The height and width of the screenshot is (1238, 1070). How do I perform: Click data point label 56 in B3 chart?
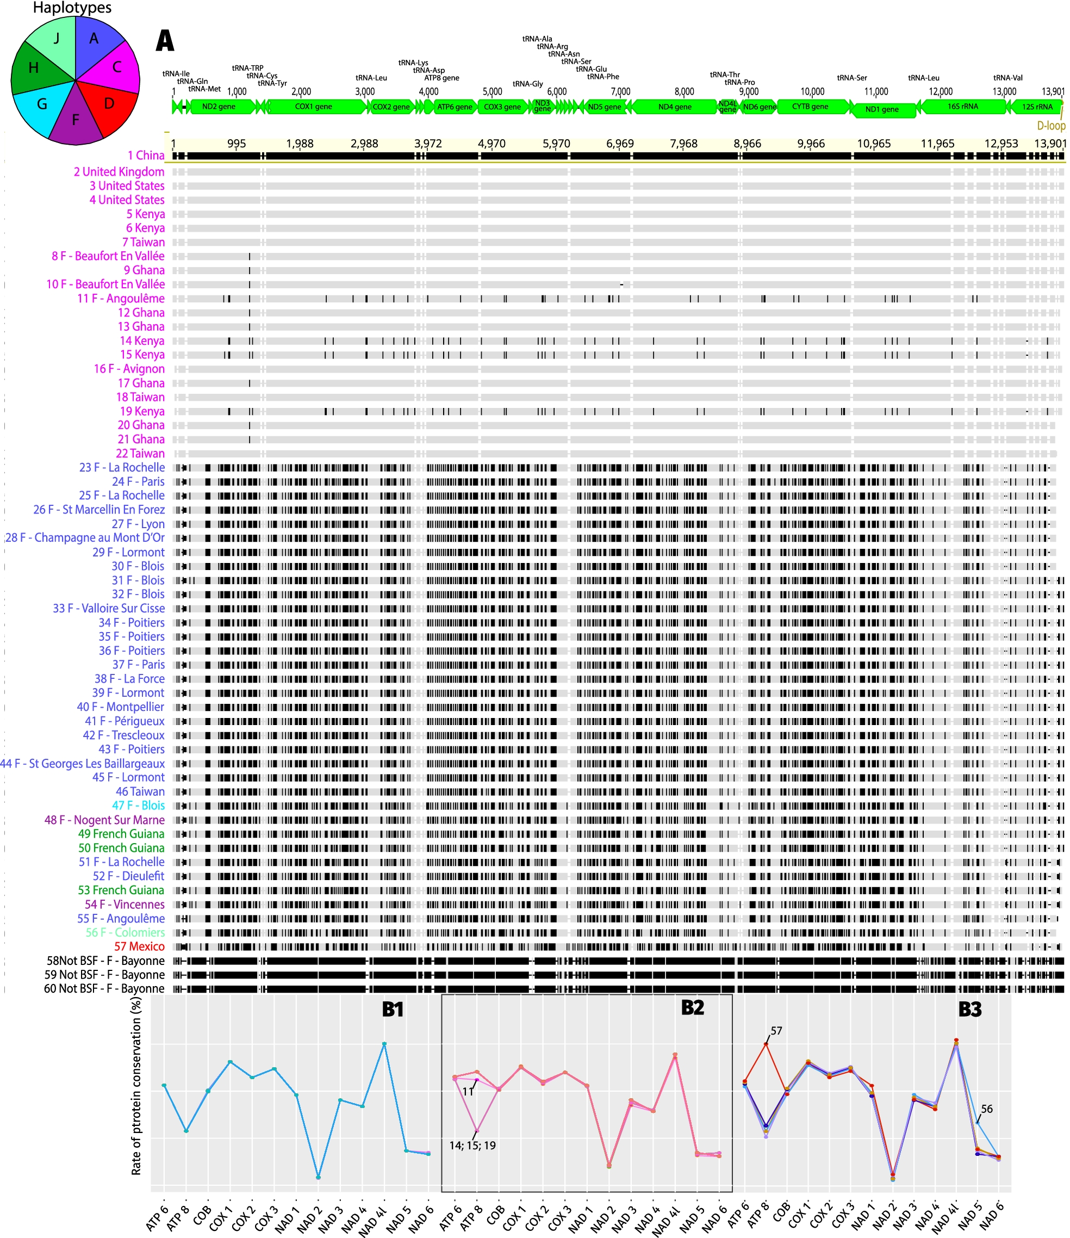987,1109
